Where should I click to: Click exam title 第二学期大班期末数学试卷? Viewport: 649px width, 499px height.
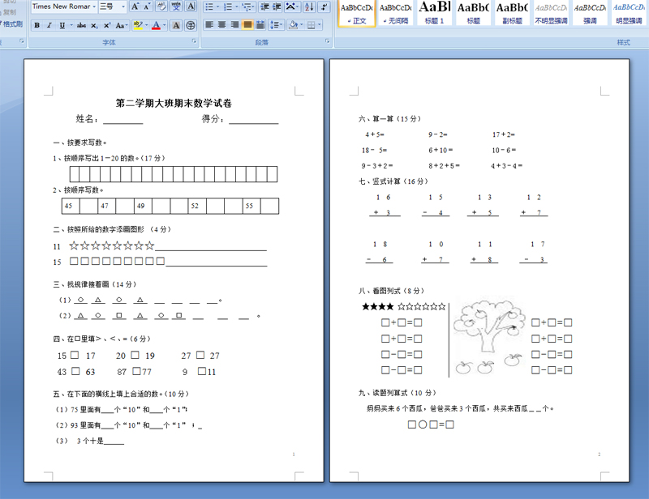point(174,103)
